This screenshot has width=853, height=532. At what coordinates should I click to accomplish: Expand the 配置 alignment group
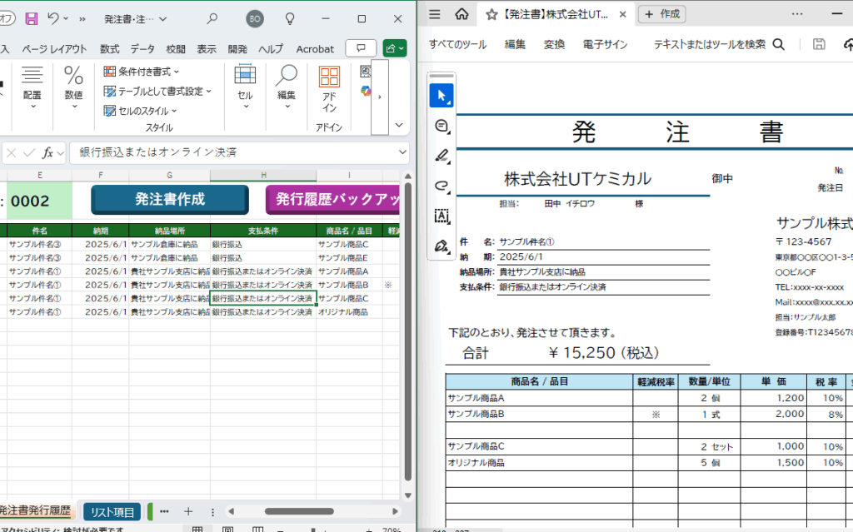pyautogui.click(x=32, y=88)
